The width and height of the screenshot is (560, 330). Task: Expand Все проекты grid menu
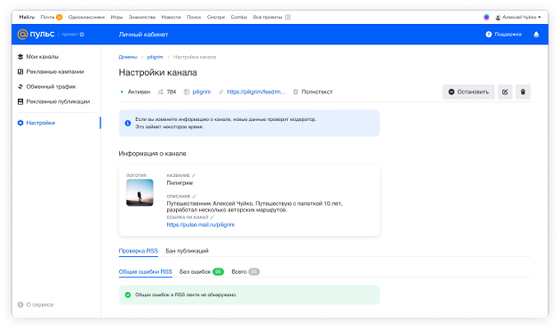click(x=272, y=17)
